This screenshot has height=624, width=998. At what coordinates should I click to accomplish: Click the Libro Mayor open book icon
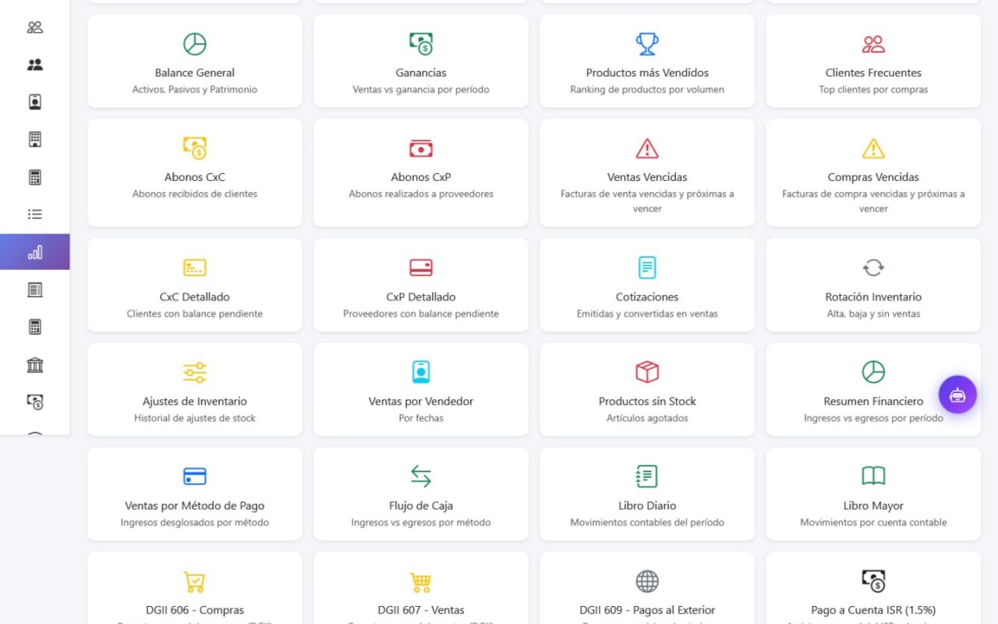(x=873, y=476)
